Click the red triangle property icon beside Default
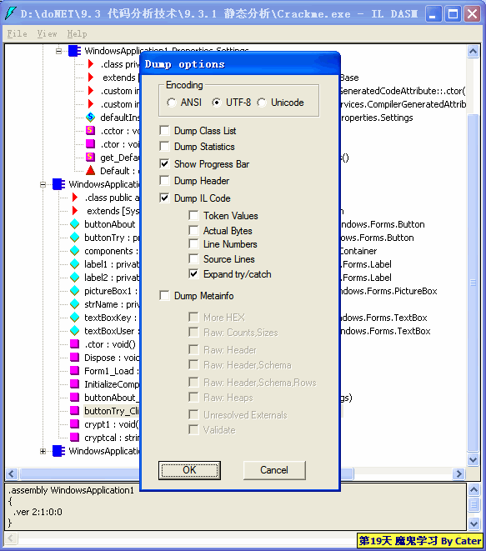 coord(90,170)
